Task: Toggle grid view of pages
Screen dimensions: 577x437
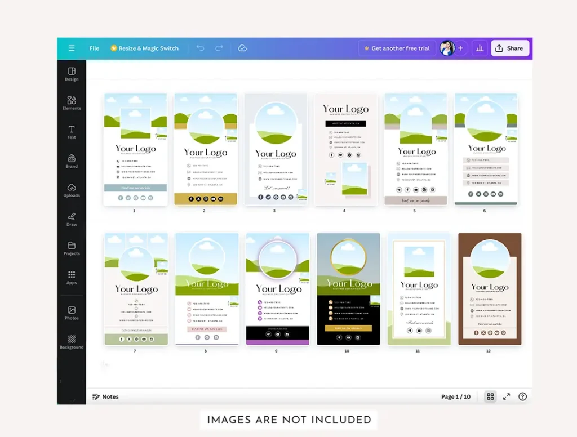Action: pos(490,396)
